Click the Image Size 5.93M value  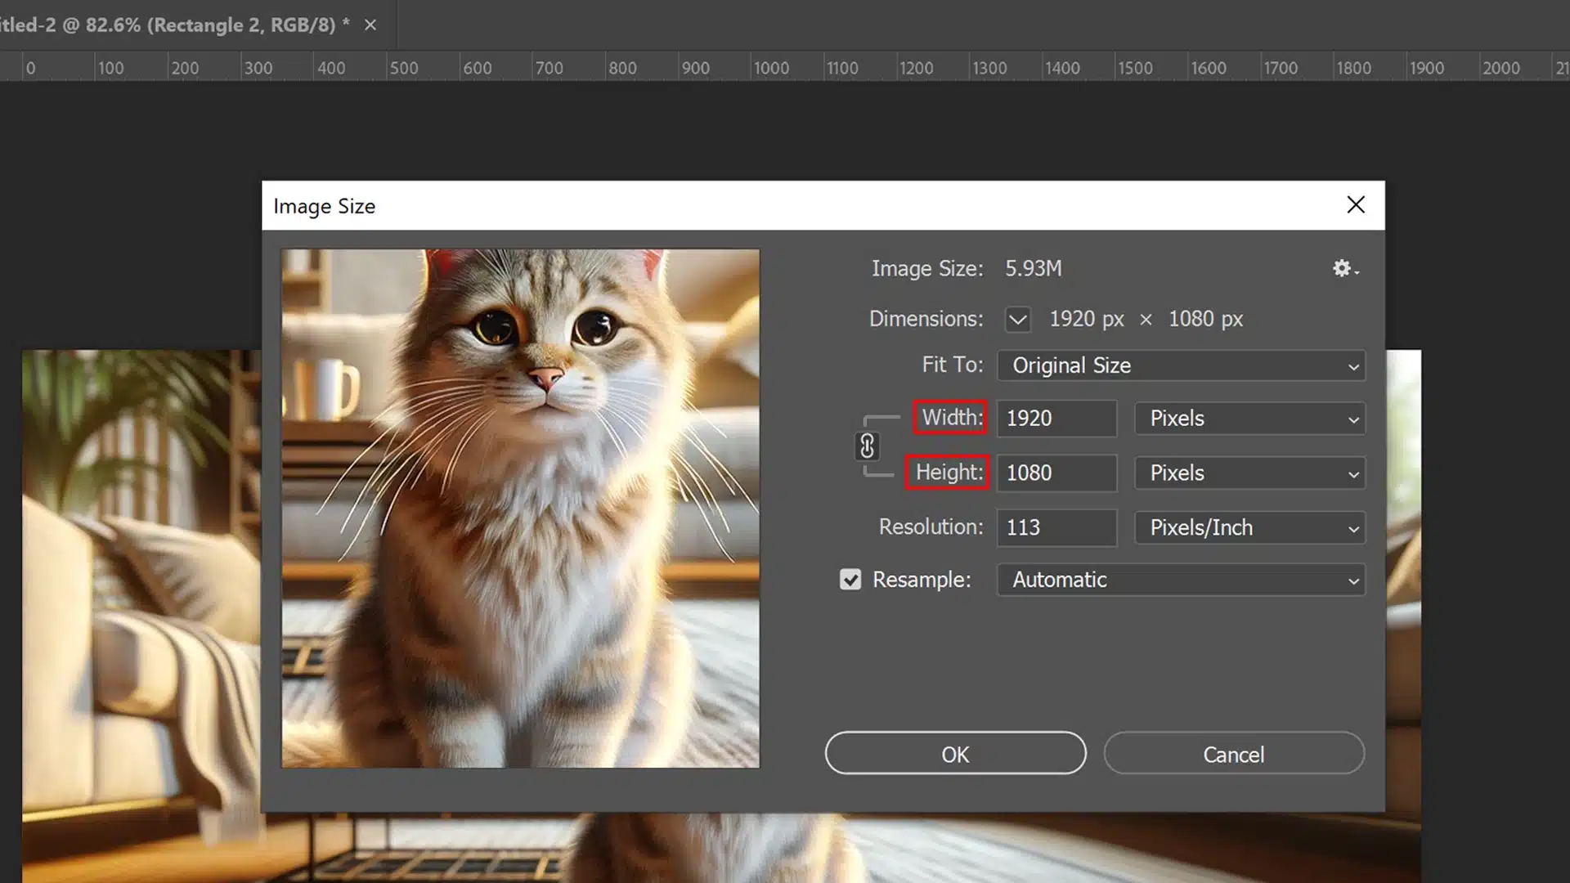point(1033,268)
